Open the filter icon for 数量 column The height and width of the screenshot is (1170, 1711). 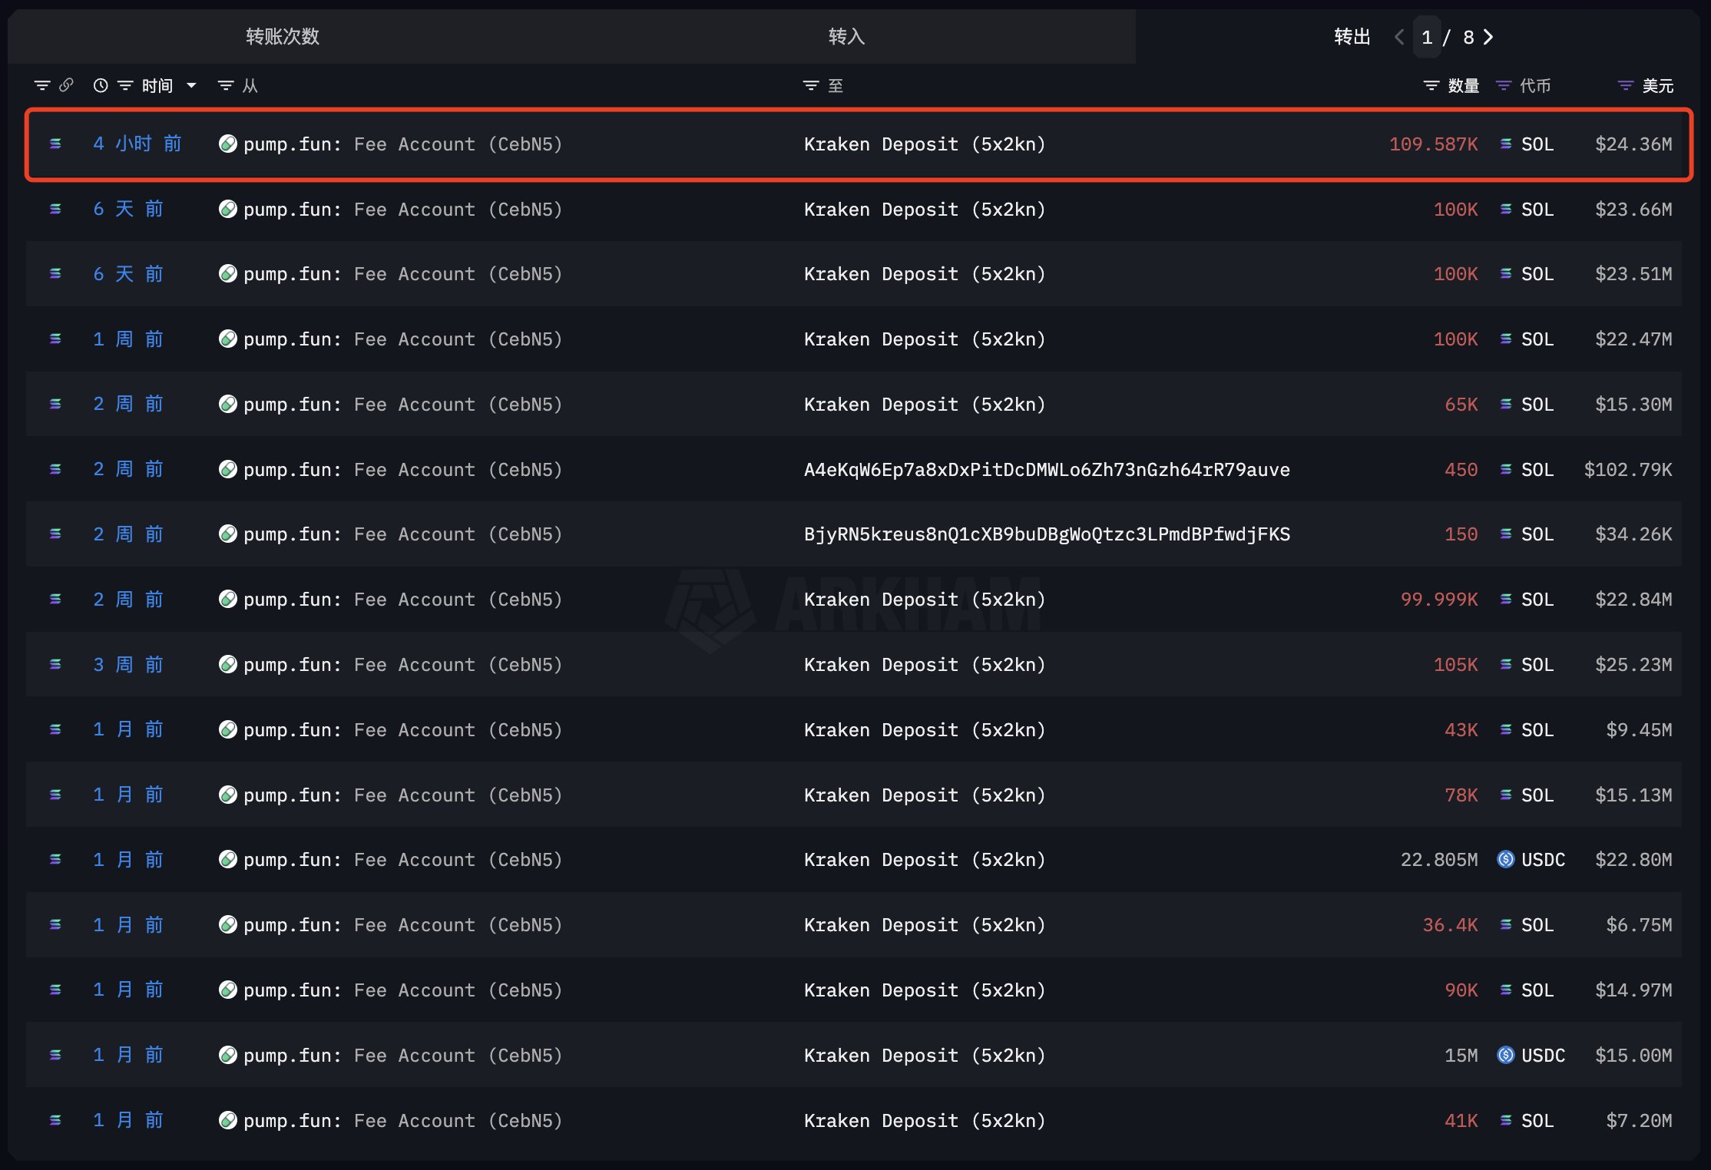(1431, 85)
